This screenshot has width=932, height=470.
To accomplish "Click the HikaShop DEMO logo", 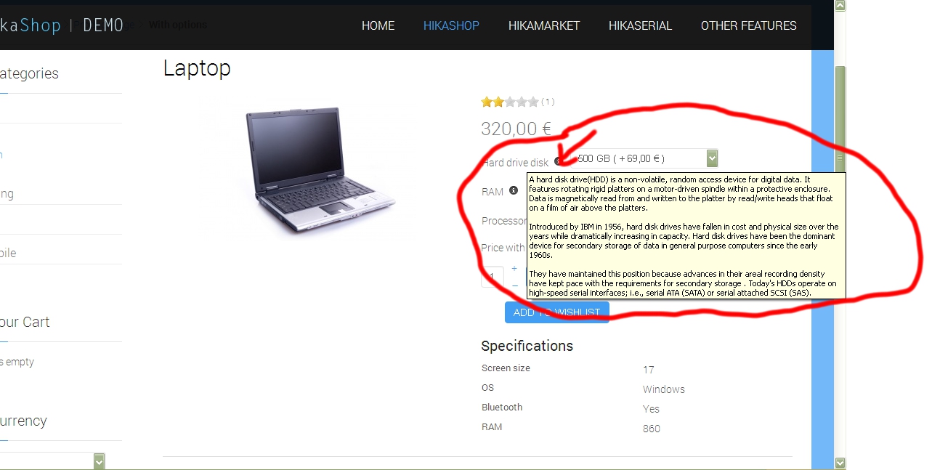I will pos(62,25).
